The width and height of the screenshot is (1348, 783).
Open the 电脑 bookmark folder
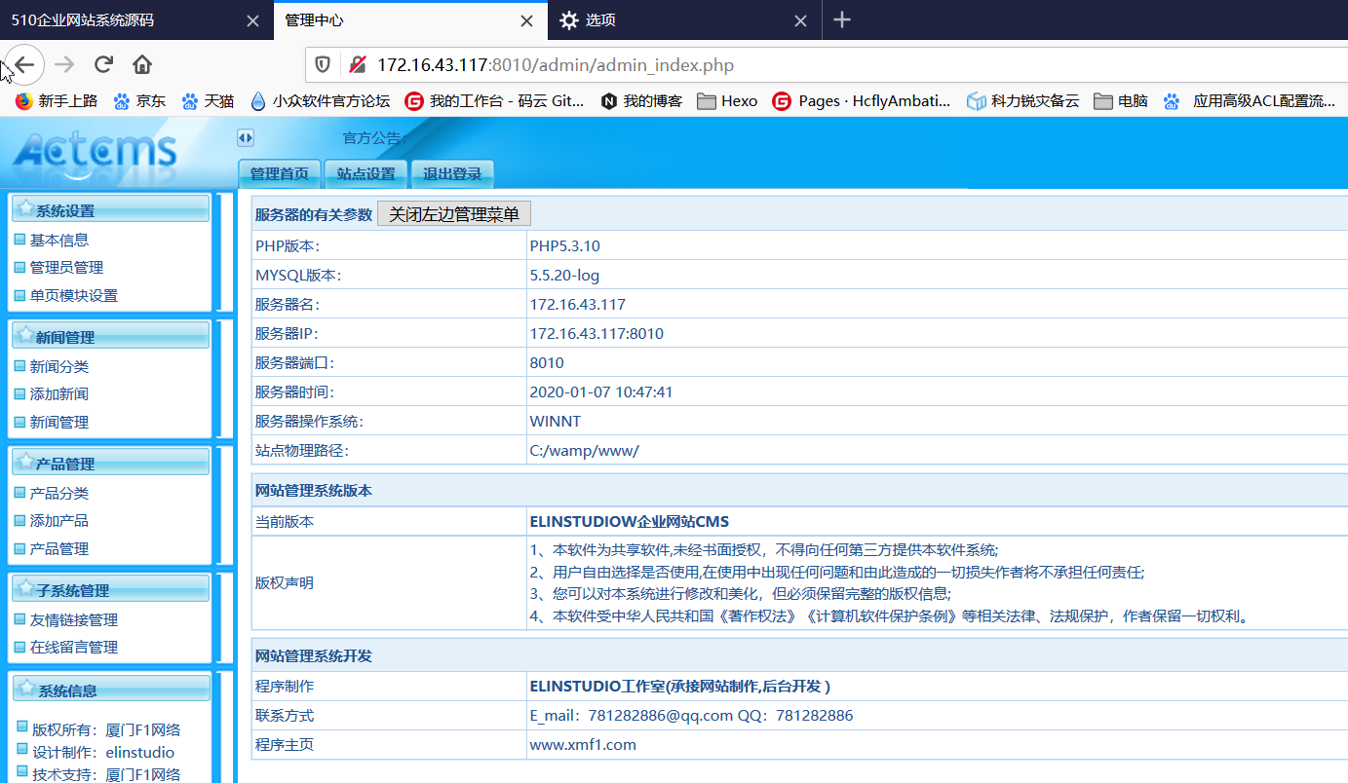[x=1121, y=100]
